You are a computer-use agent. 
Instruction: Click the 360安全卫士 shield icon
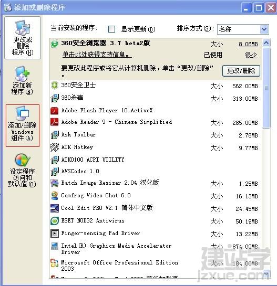(x=55, y=85)
